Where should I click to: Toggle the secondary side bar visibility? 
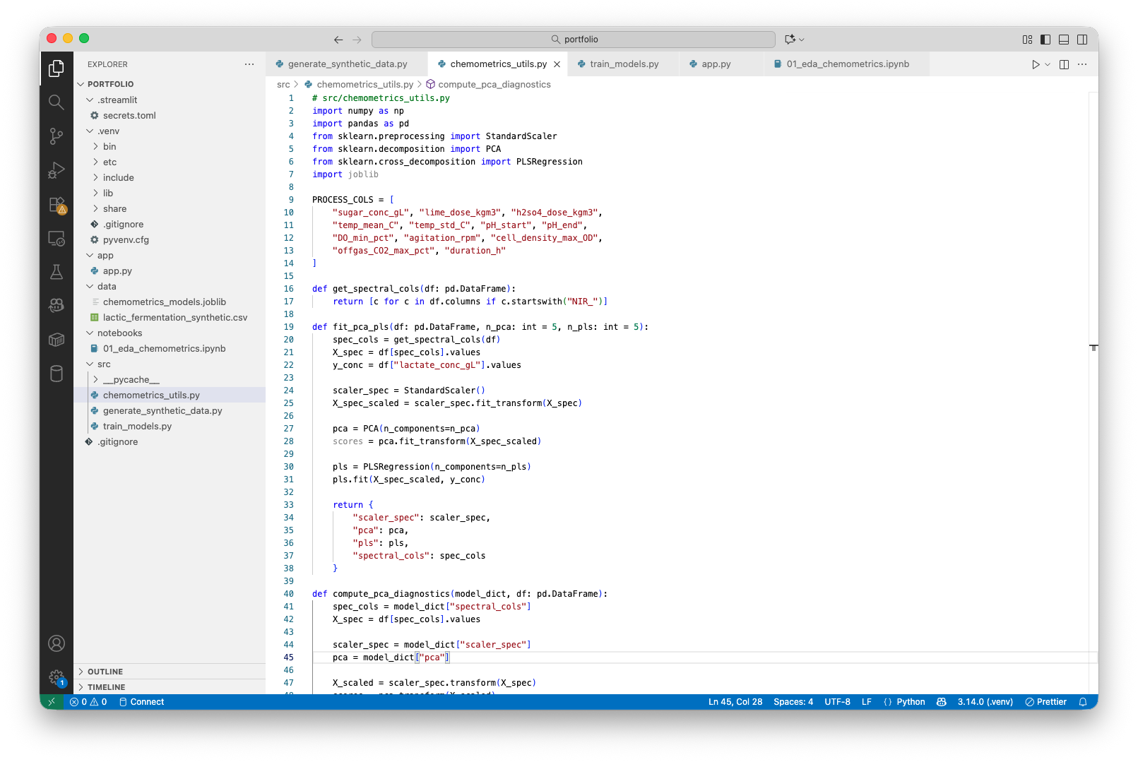click(x=1082, y=40)
